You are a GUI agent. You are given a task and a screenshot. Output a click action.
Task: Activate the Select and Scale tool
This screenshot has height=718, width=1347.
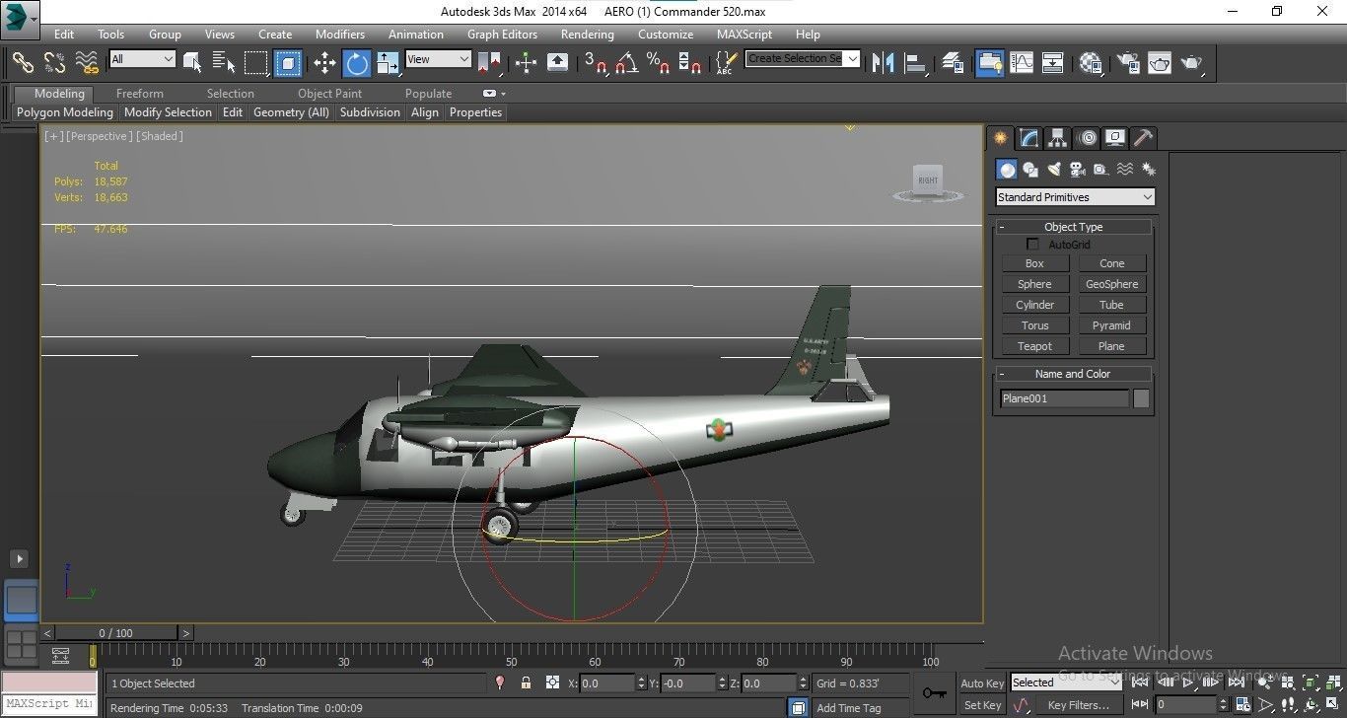[388, 62]
